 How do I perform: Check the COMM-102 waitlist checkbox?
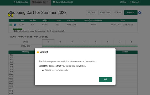(x=43, y=70)
